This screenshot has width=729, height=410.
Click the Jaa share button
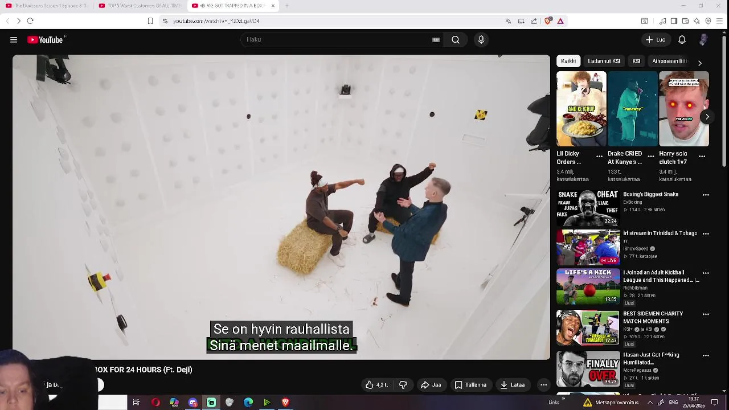tap(431, 385)
